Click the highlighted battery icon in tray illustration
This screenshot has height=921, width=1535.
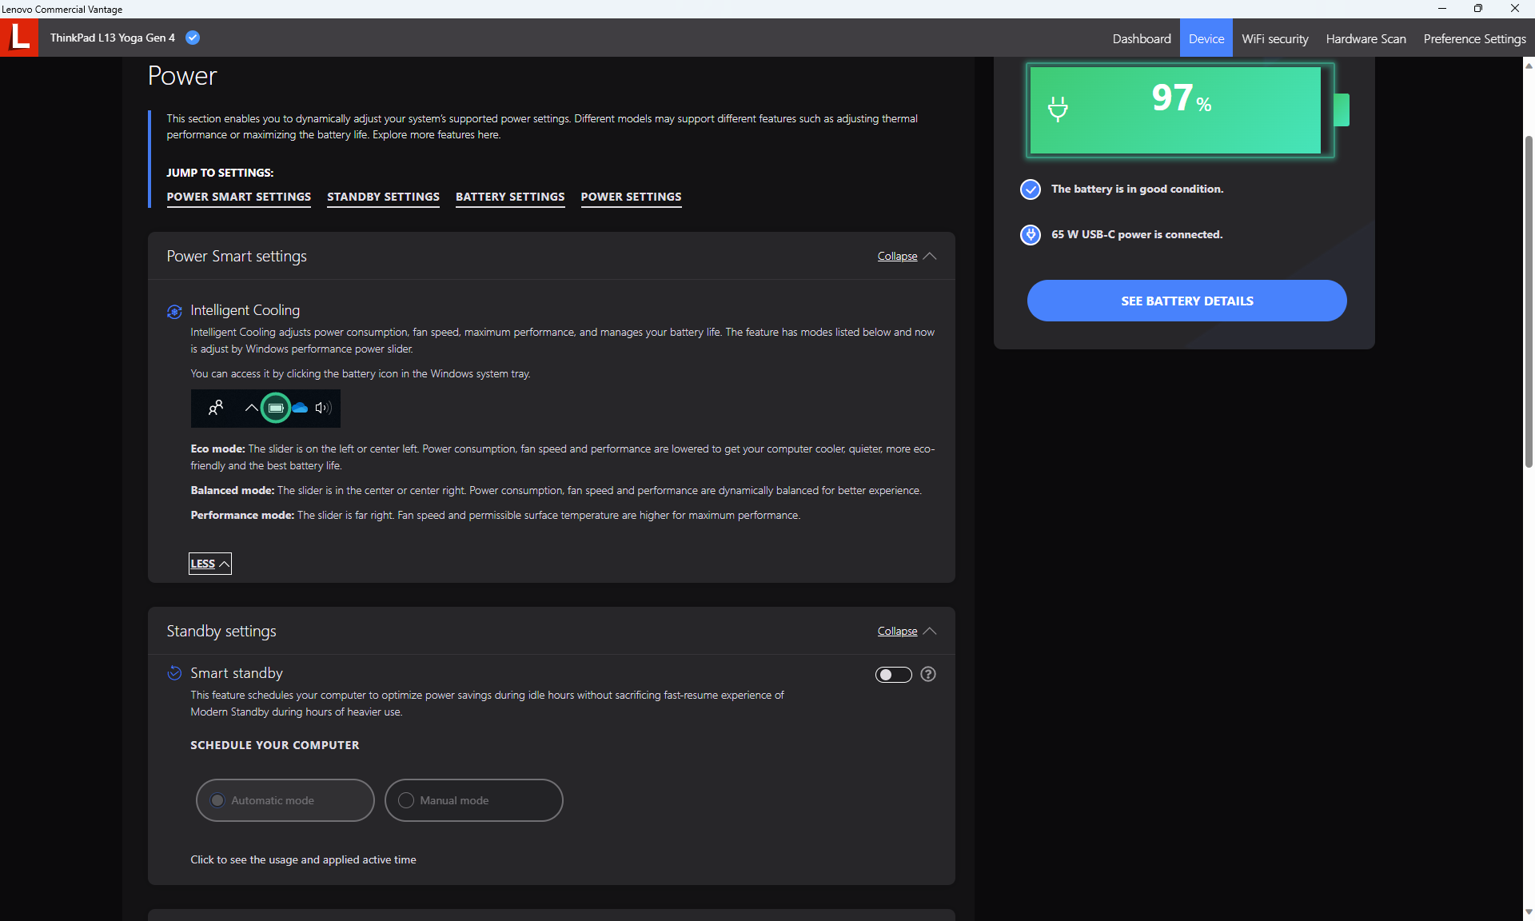pyautogui.click(x=276, y=408)
